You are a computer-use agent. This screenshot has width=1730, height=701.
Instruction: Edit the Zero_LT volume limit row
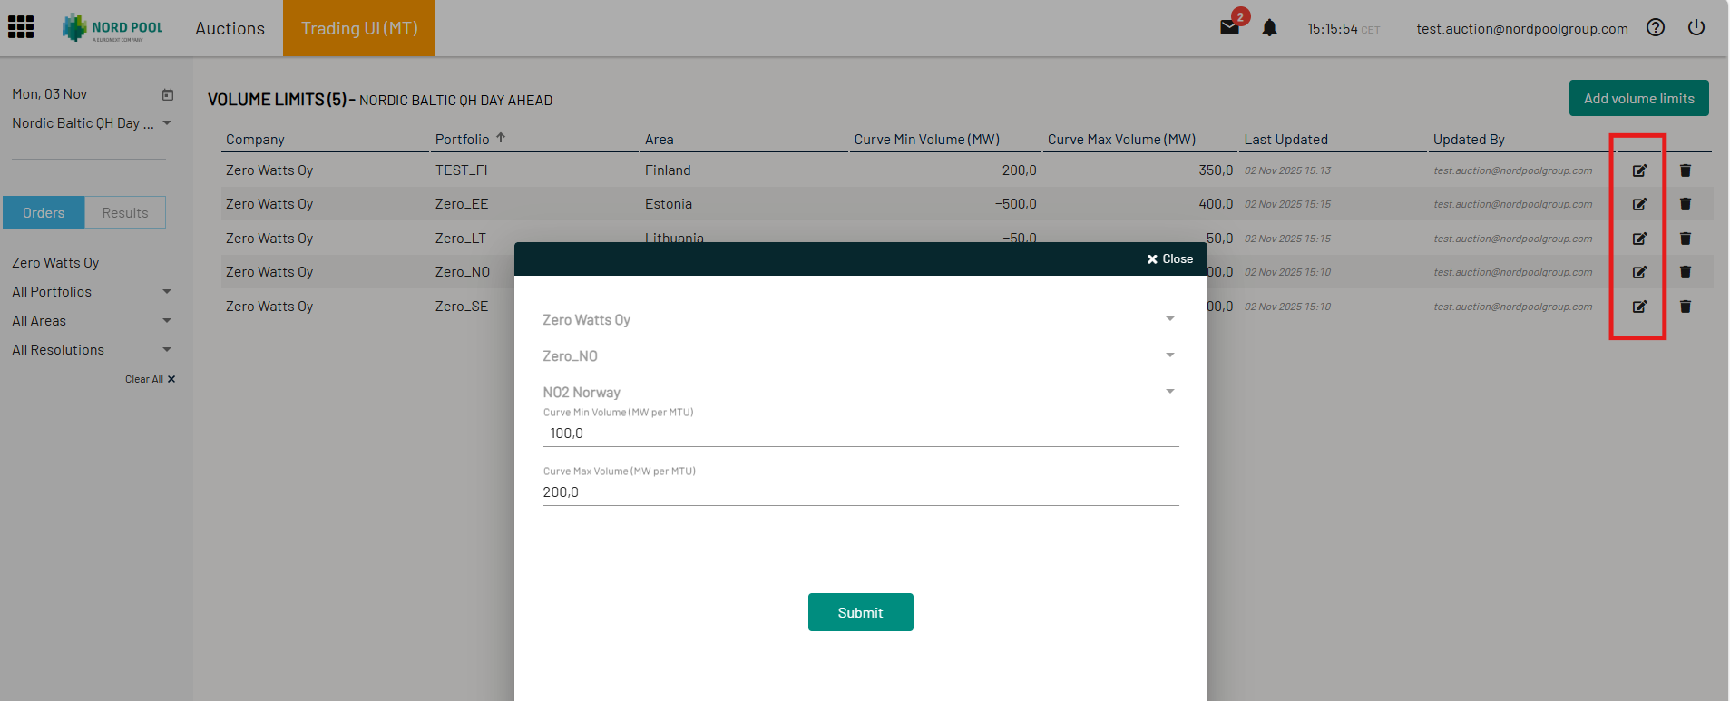click(1639, 239)
